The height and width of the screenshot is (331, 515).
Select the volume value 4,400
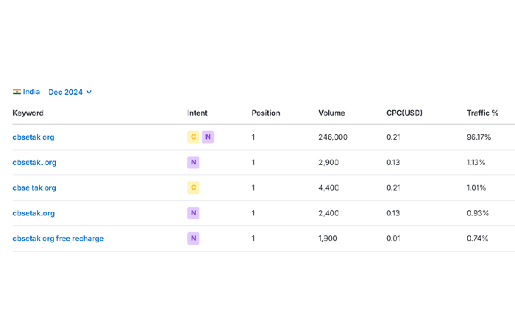[328, 188]
